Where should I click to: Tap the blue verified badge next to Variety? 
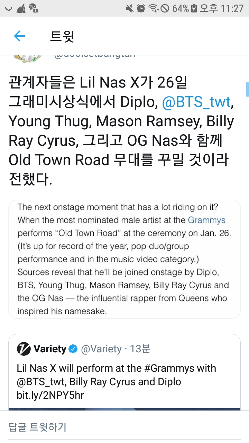(x=73, y=349)
